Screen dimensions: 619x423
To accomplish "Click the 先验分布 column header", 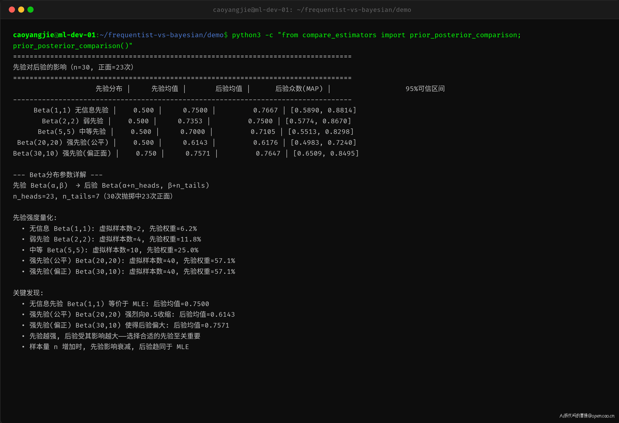I will tap(109, 89).
